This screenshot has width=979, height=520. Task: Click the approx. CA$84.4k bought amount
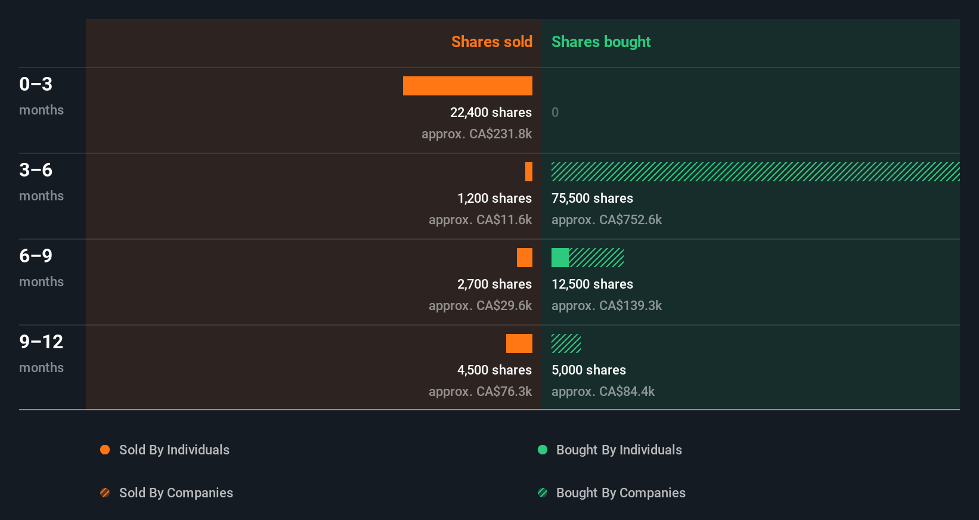pyautogui.click(x=603, y=391)
